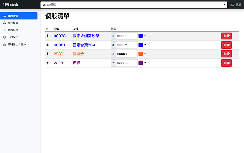Click the list icon beside 個股清單
Screen dimensions: 244x153
point(5,16)
